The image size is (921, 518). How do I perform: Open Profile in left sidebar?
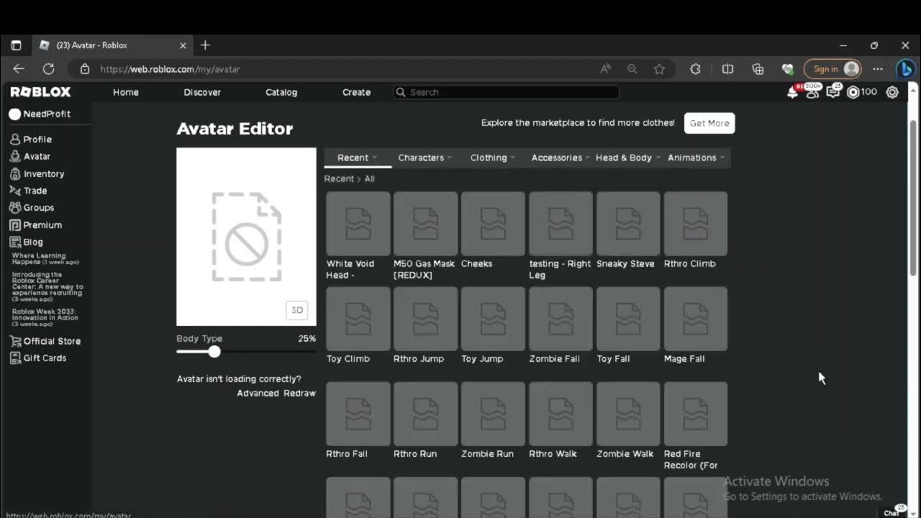point(30,140)
